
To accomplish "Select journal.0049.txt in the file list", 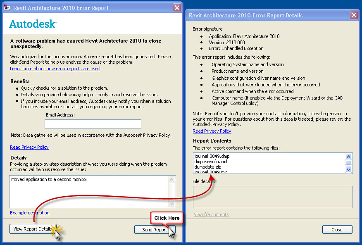I will (x=211, y=172).
